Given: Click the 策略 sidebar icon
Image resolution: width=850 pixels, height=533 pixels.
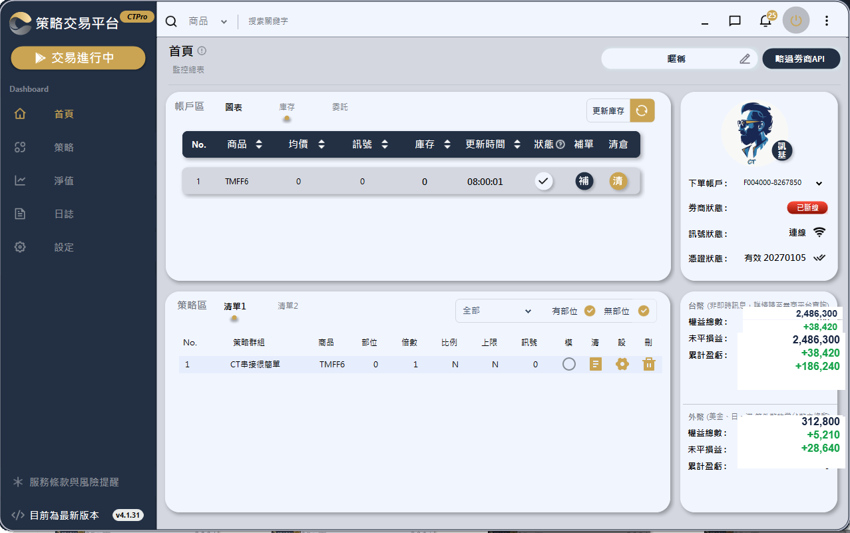Looking at the screenshot, I should pyautogui.click(x=20, y=147).
